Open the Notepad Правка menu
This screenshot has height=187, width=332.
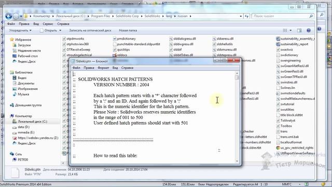coord(89,68)
